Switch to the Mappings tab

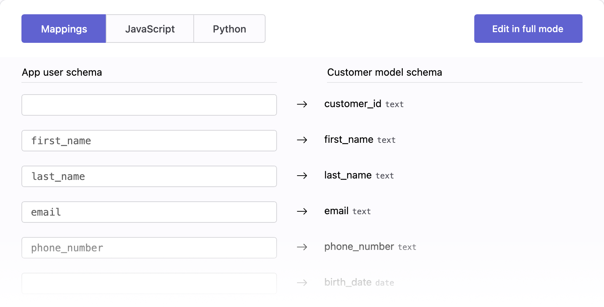[x=64, y=29]
